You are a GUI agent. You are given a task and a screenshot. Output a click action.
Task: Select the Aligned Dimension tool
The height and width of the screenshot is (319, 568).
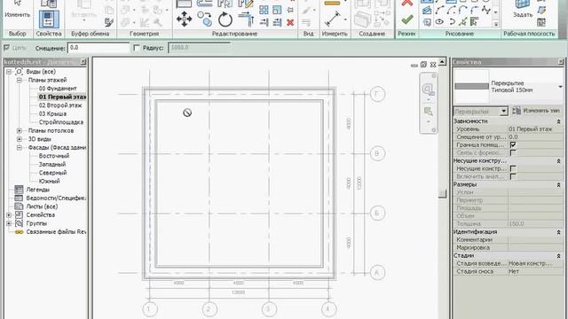pyautogui.click(x=333, y=19)
